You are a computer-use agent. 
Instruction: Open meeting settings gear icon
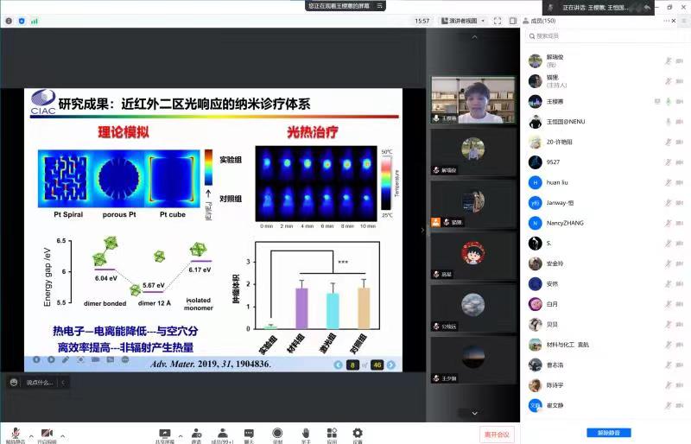click(x=357, y=433)
